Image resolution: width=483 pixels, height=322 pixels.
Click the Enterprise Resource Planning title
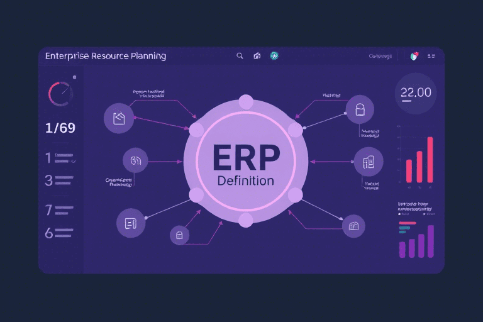coord(106,56)
